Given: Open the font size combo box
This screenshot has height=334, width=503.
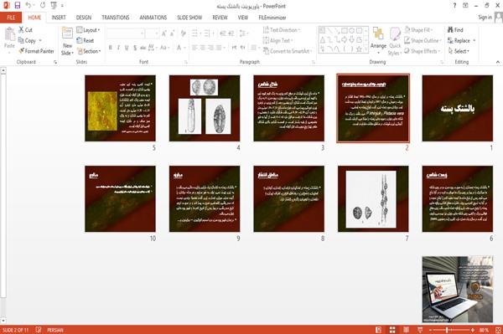Looking at the screenshot, I should coord(152,33).
